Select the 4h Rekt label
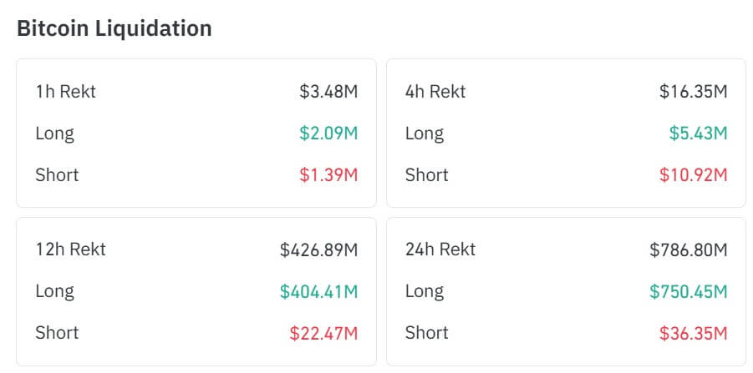Image resolution: width=753 pixels, height=373 pixels. [435, 91]
